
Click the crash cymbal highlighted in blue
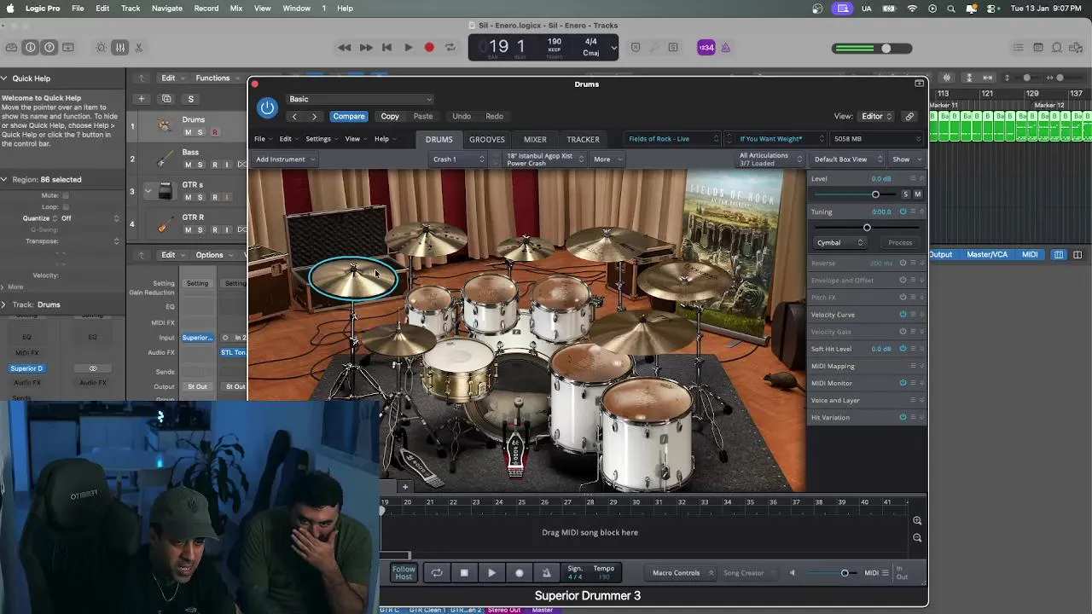click(353, 278)
